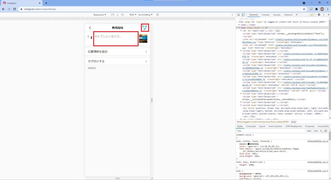The height and width of the screenshot is (180, 331).
Task: Close the DevTools panel
Action: click(328, 15)
